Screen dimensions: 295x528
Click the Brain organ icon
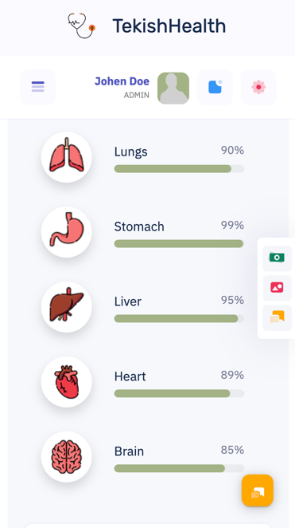pos(67,457)
